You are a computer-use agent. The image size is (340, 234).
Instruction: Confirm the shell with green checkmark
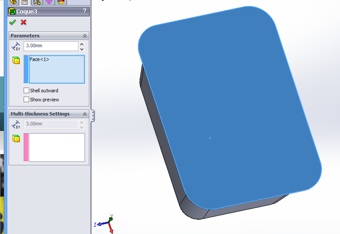pyautogui.click(x=12, y=22)
